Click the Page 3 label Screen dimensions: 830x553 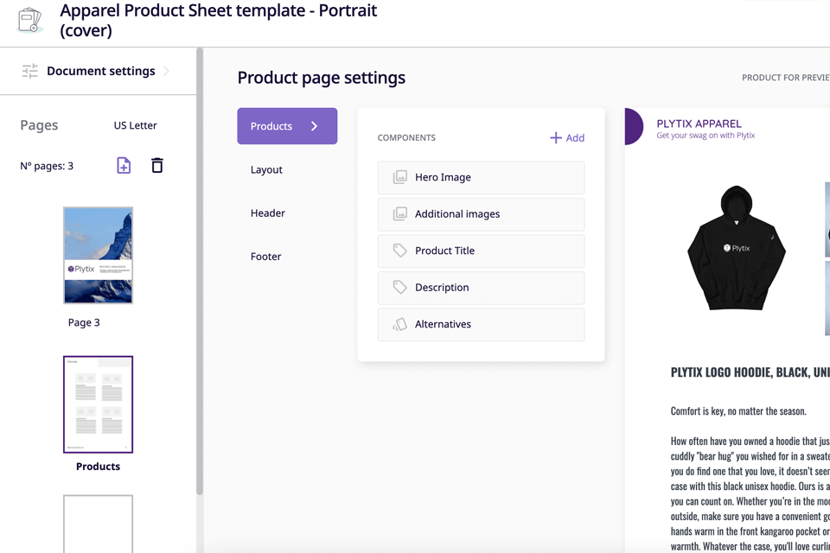coord(84,323)
